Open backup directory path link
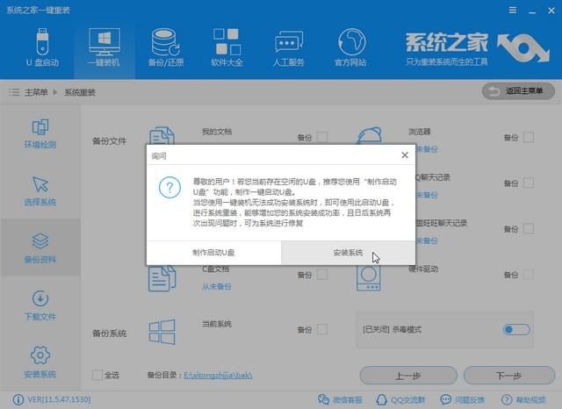The height and width of the screenshot is (409, 562). (218, 376)
